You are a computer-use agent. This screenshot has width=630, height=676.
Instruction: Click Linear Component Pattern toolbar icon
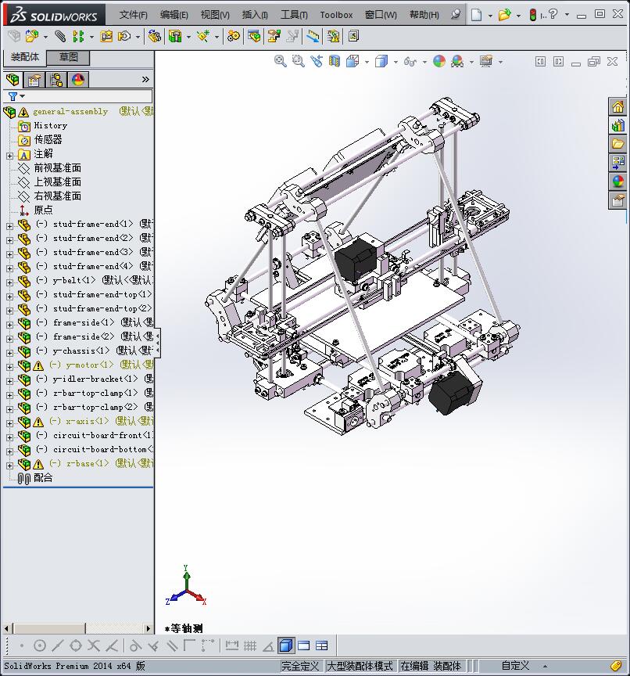(x=78, y=36)
